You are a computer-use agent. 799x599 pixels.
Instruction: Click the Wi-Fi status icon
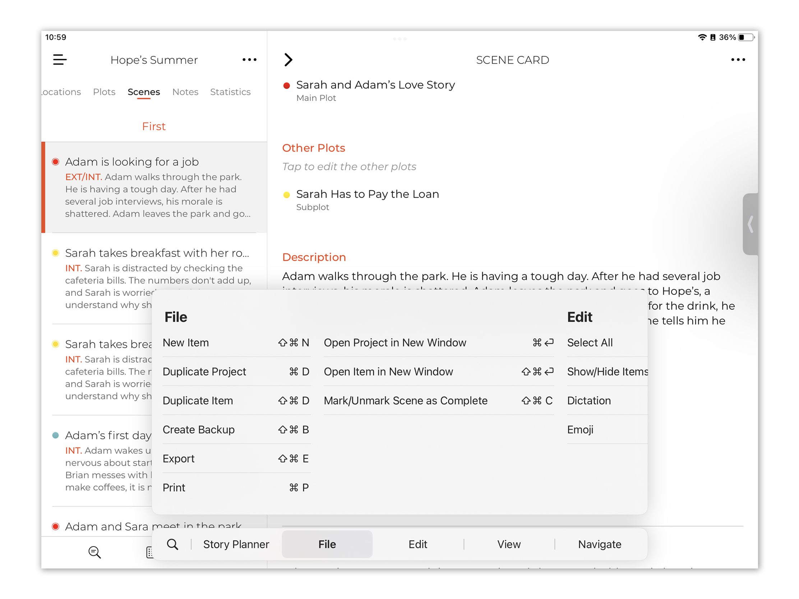tap(702, 37)
